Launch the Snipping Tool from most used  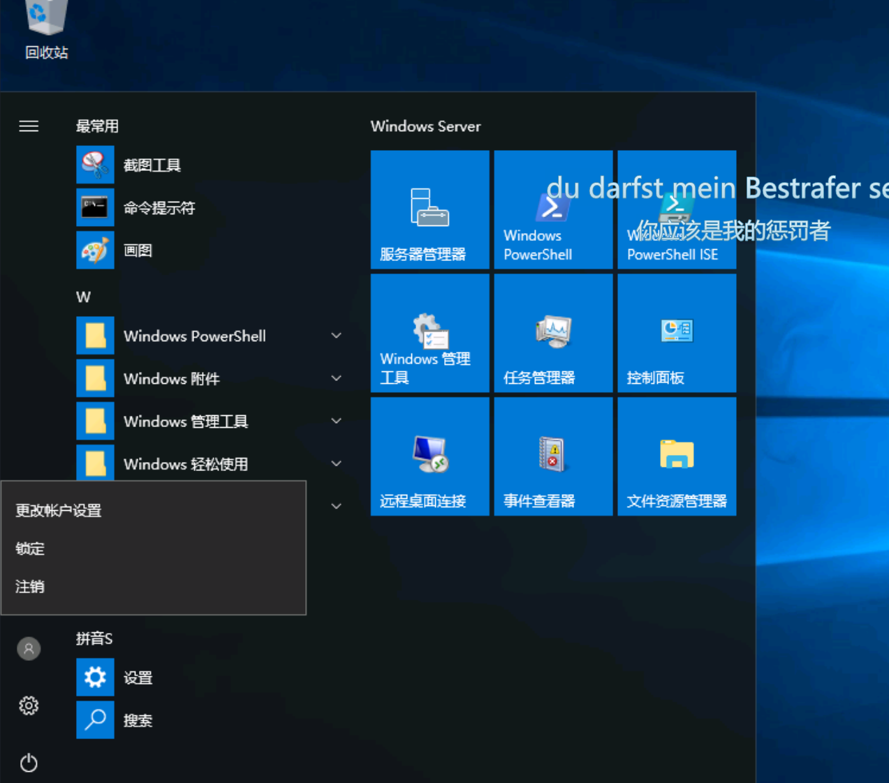[x=152, y=165]
